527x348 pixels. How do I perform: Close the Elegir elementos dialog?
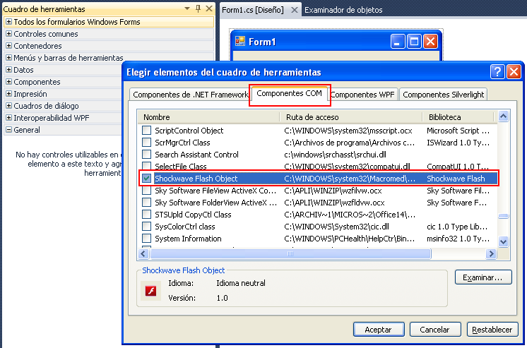coord(514,71)
